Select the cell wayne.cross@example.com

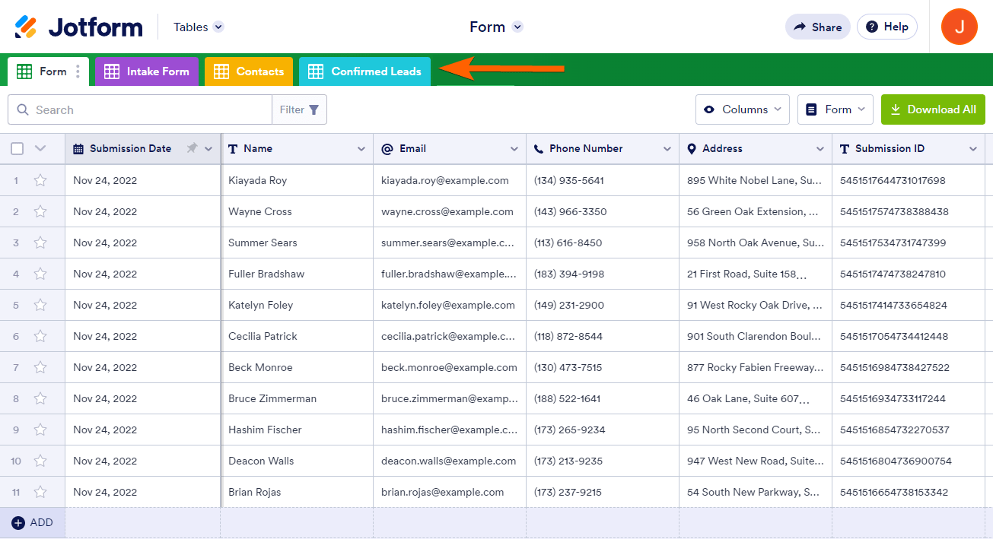450,211
